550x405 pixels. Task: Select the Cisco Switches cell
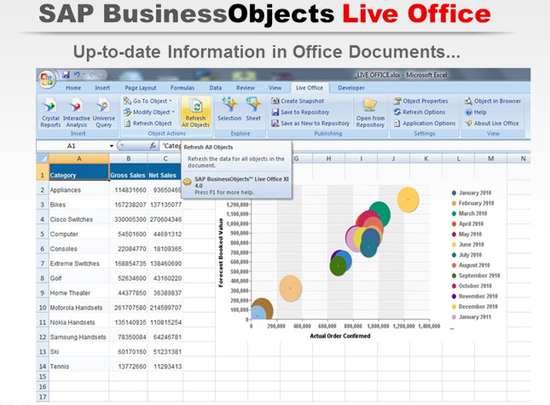79,219
